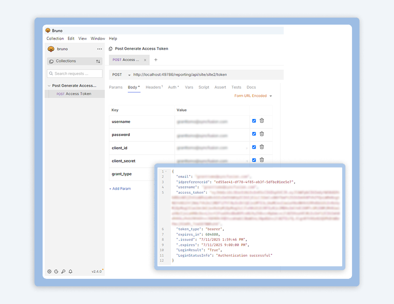Click the Bruno dog logo in sidebar
This screenshot has width=394, height=304.
(51, 49)
